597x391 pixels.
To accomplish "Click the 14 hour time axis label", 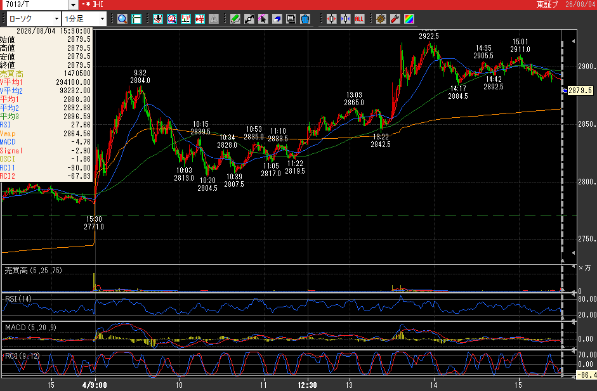I will [x=434, y=385].
